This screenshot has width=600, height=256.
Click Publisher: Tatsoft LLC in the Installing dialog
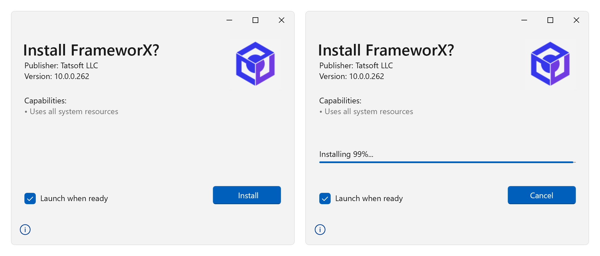click(x=356, y=66)
